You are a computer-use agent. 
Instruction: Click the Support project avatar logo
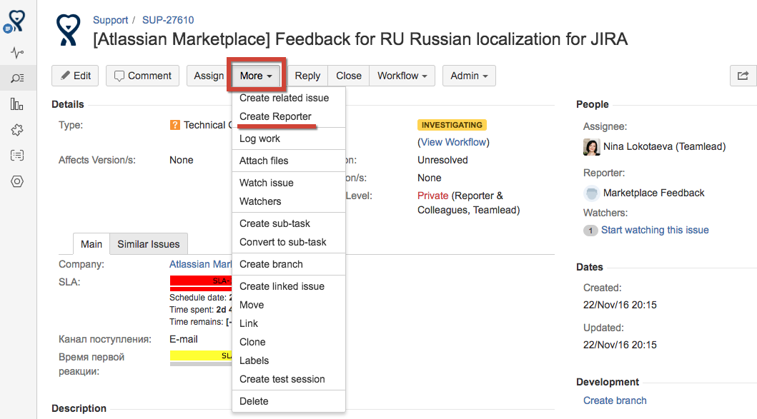pos(69,31)
